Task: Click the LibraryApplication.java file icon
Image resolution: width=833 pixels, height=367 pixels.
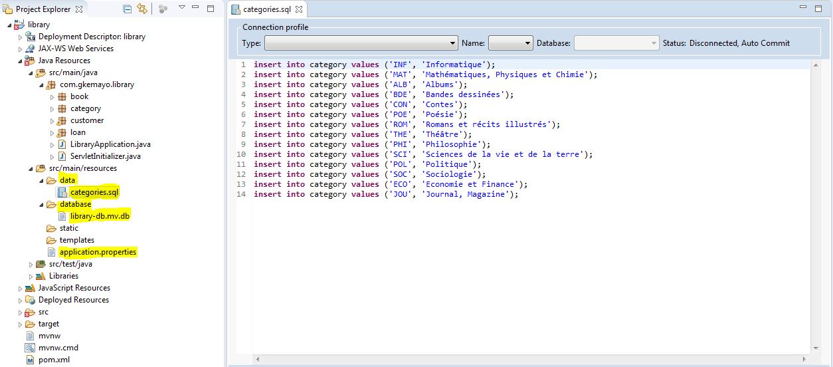Action: [x=62, y=144]
